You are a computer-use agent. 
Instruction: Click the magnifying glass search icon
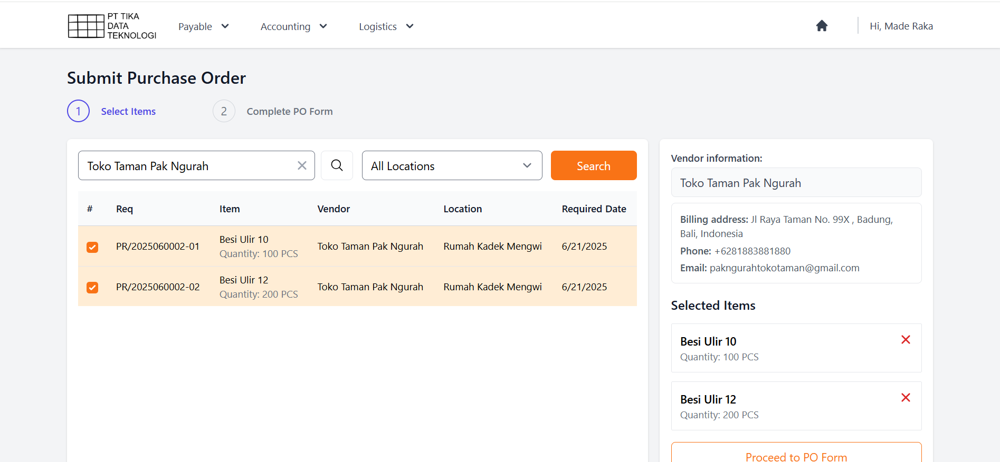click(337, 165)
